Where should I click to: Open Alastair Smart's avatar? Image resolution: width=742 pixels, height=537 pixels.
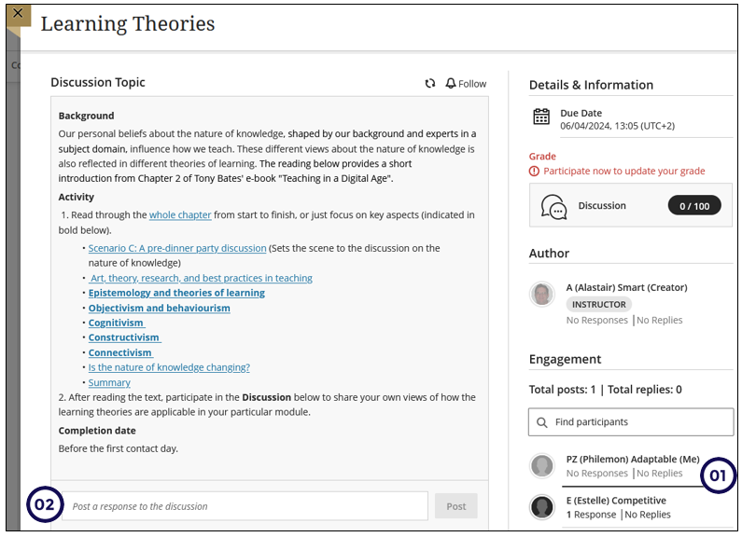click(x=542, y=294)
